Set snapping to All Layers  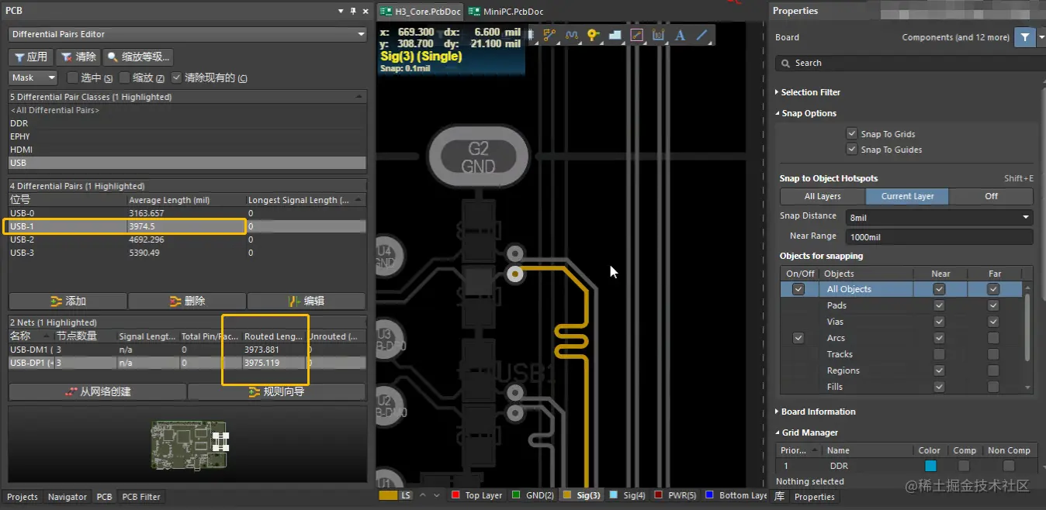click(822, 196)
